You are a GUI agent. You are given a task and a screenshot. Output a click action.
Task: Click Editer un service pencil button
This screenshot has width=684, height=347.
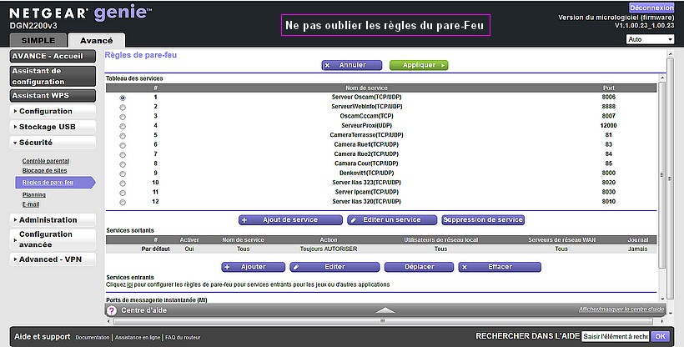tap(390, 220)
